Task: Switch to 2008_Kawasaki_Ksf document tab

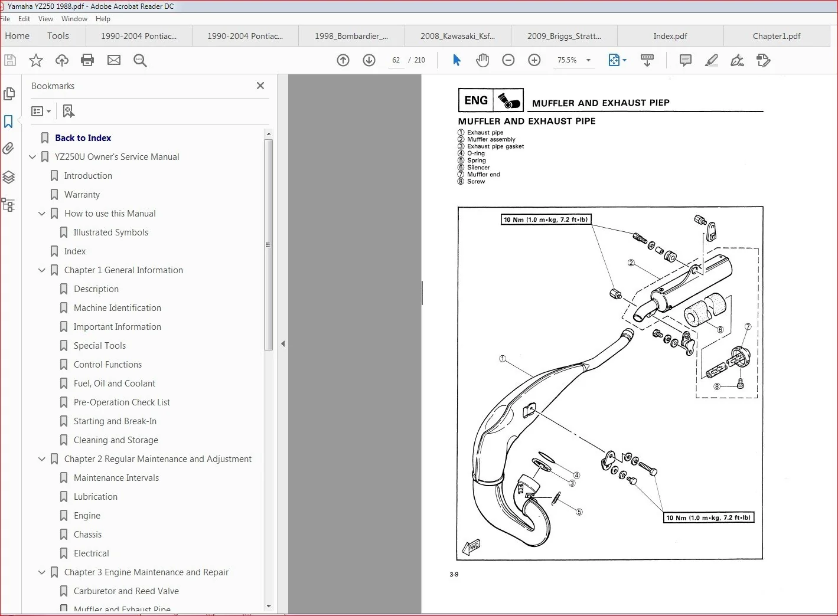Action: pyautogui.click(x=458, y=36)
